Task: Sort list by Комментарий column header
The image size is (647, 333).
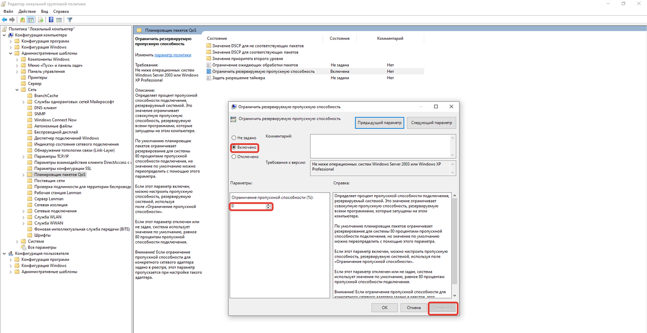Action: pyautogui.click(x=390, y=39)
